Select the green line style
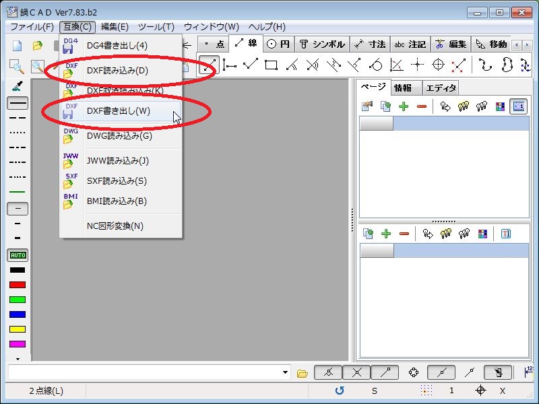The image size is (539, 404). tap(18, 192)
